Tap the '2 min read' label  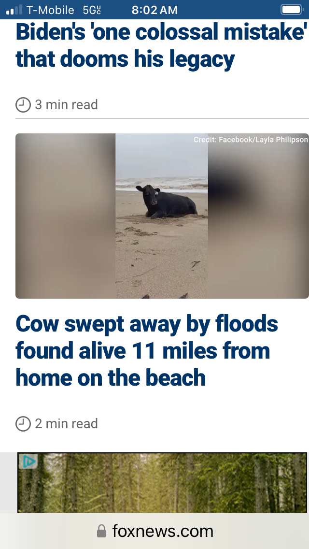pos(66,424)
